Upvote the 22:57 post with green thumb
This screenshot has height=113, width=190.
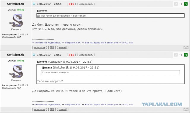[x=186, y=55]
